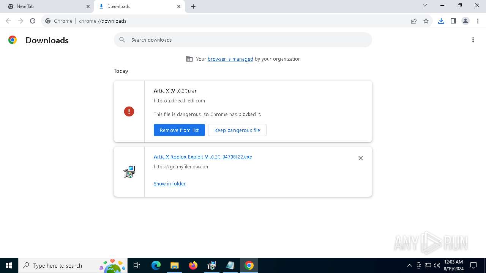Screen dimensions: 486x273
Task: Open the profile avatar menu
Action: coord(465,21)
